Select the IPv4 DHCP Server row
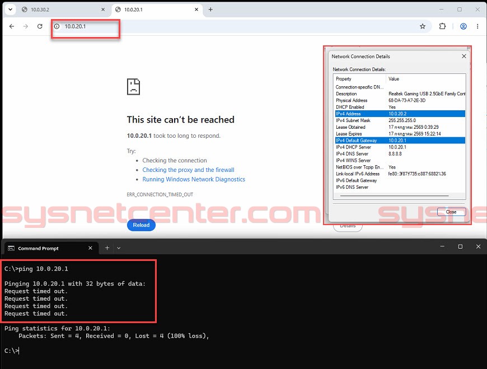 click(x=400, y=147)
